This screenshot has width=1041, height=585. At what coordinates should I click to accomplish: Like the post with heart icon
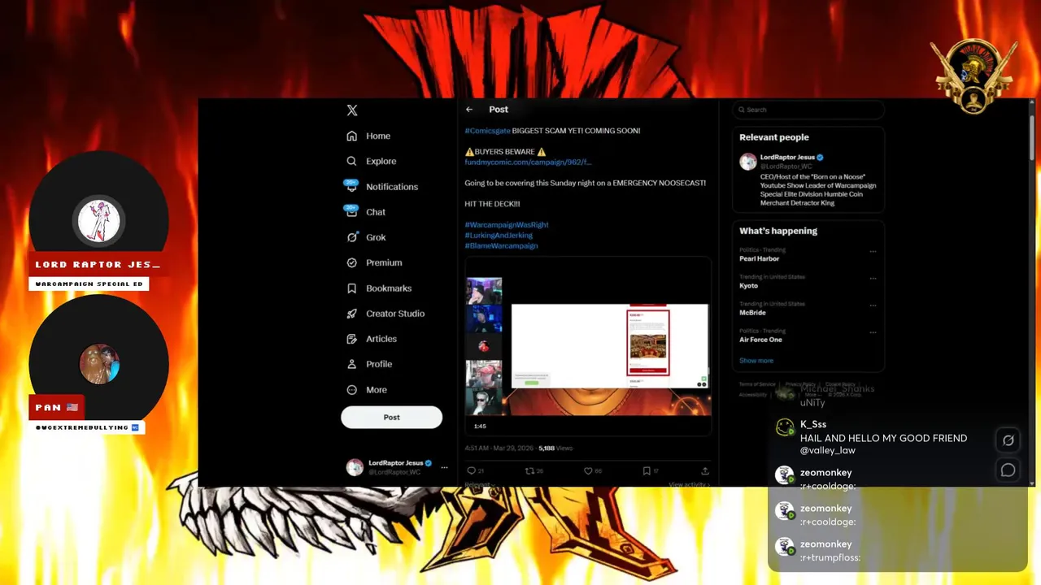point(588,470)
